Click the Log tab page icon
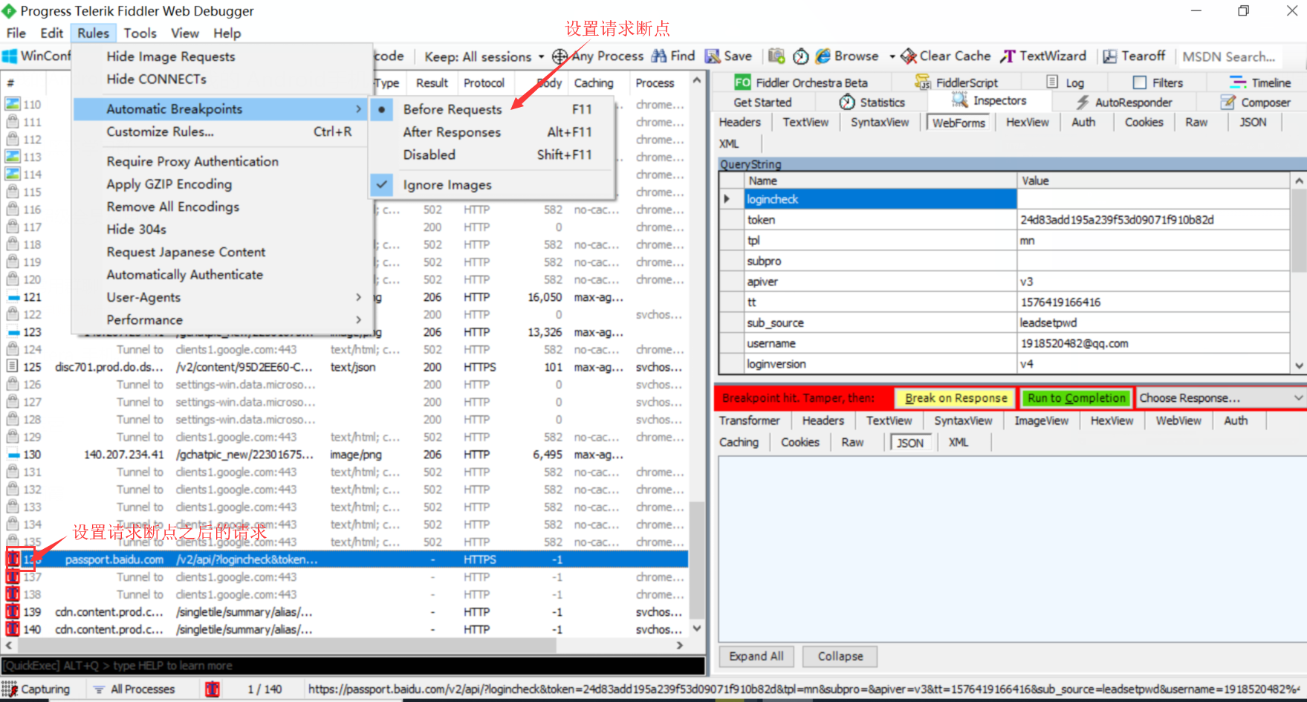1307x702 pixels. 1052,82
